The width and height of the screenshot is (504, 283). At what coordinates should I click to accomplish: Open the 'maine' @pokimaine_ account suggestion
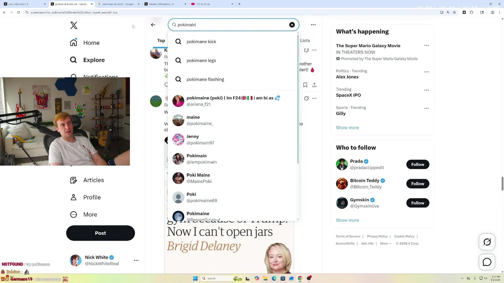tap(233, 120)
